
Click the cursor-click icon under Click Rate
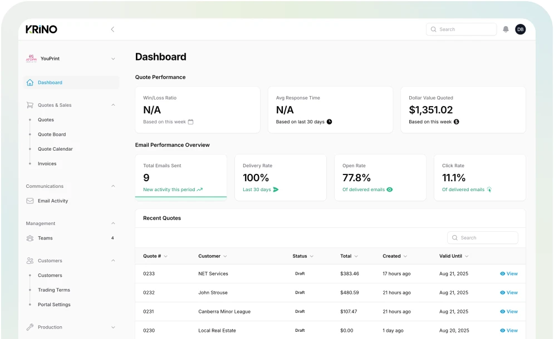point(489,190)
